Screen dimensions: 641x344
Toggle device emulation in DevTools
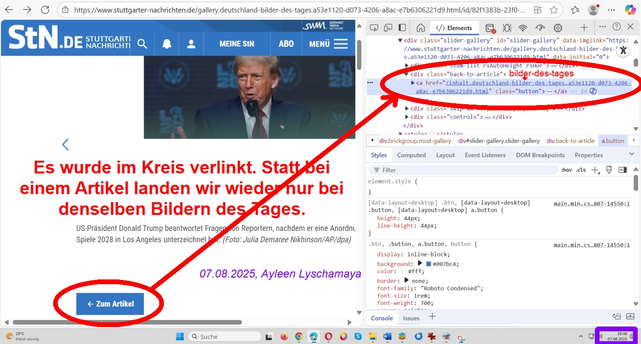coord(388,27)
